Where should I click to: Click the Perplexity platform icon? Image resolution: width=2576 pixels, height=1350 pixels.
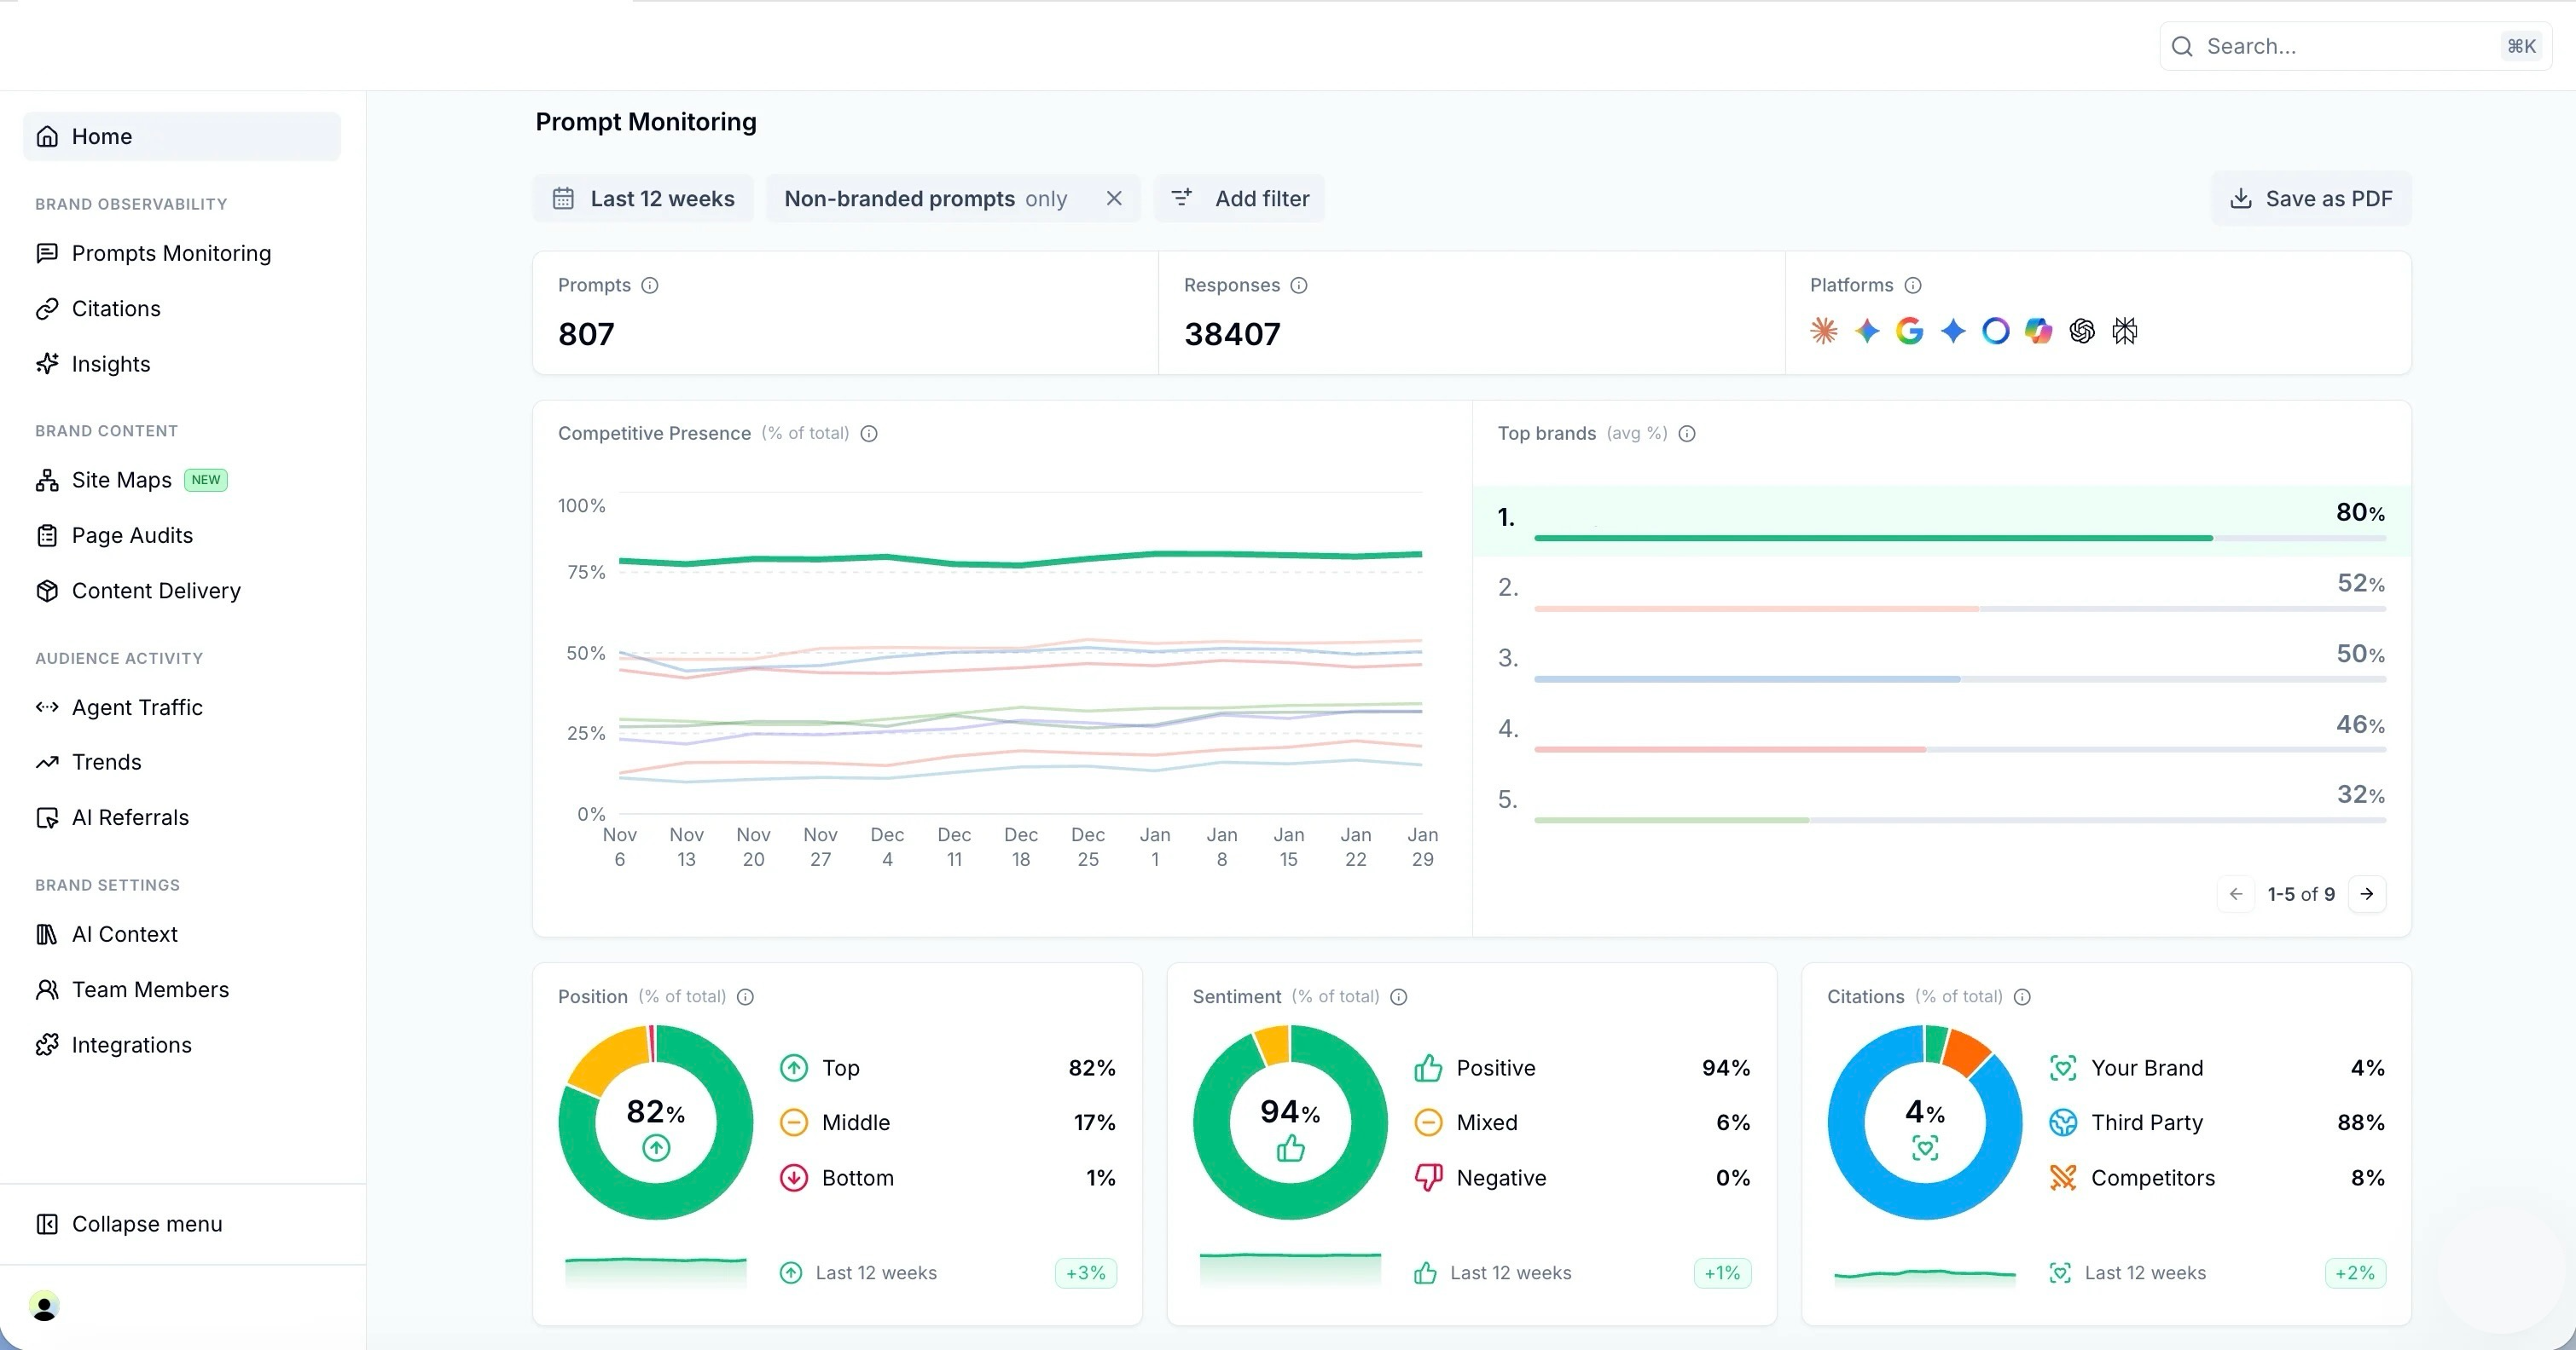tap(2125, 331)
